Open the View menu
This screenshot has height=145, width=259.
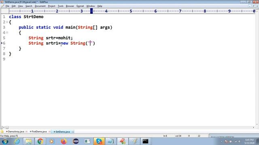click(x=21, y=6)
